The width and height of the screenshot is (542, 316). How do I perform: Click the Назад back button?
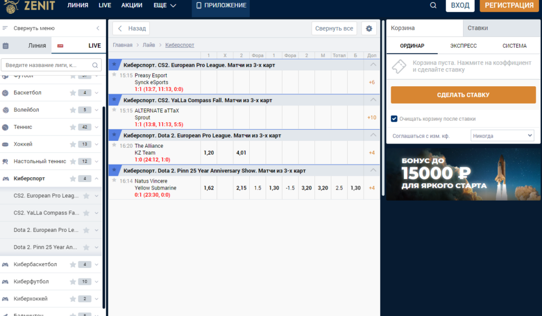[x=131, y=29]
